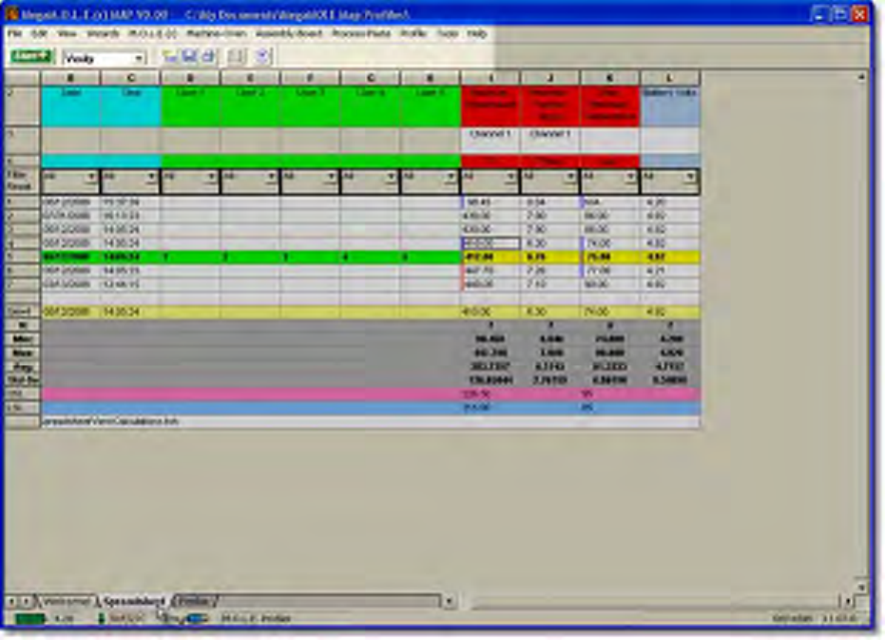Image resolution: width=885 pixels, height=640 pixels.
Task: Click the N statistics row label
Action: [22, 326]
